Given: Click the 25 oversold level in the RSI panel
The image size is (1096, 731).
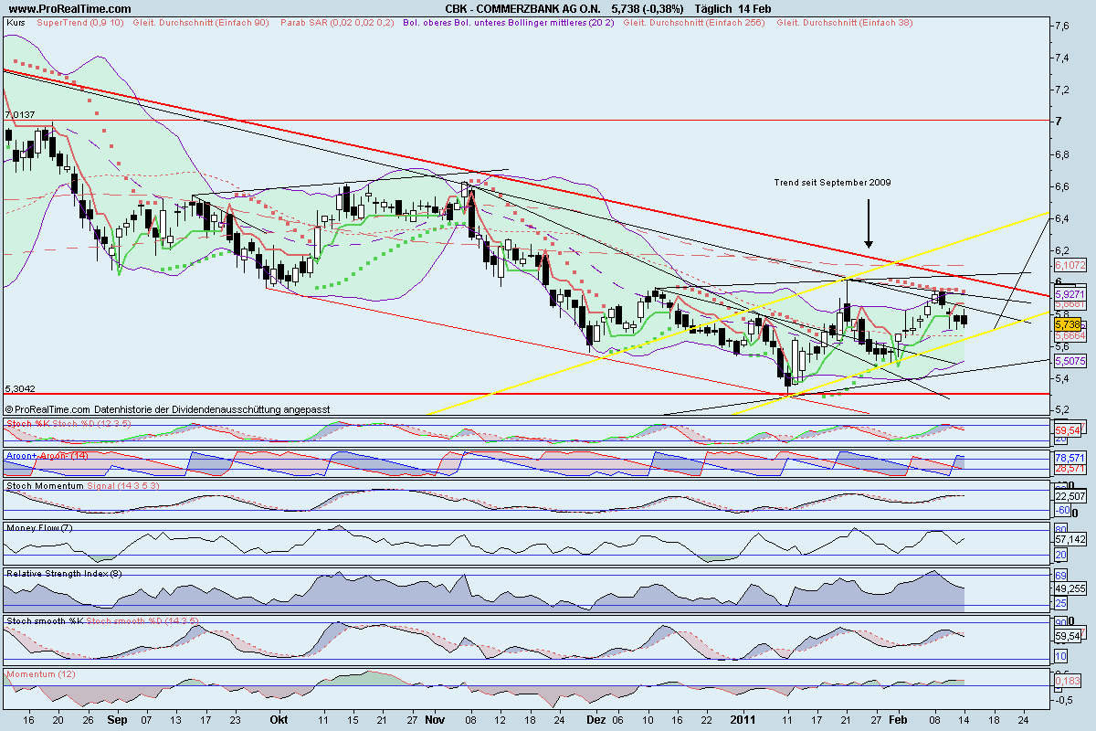Looking at the screenshot, I should coord(1059,603).
